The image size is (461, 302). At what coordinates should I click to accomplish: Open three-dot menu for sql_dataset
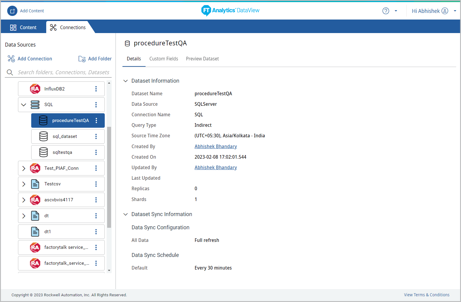pos(96,136)
